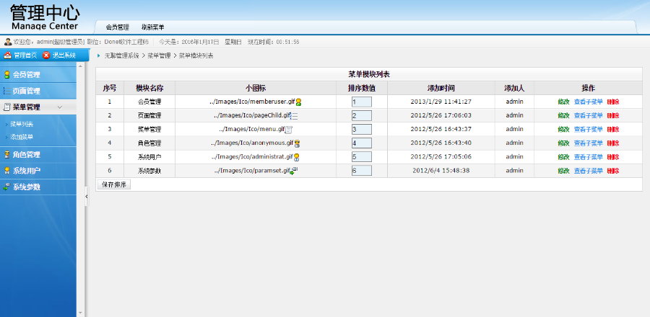This screenshot has width=650, height=317.
Task: Click the 菜单管理 breadcrumb link
Action: (159, 55)
